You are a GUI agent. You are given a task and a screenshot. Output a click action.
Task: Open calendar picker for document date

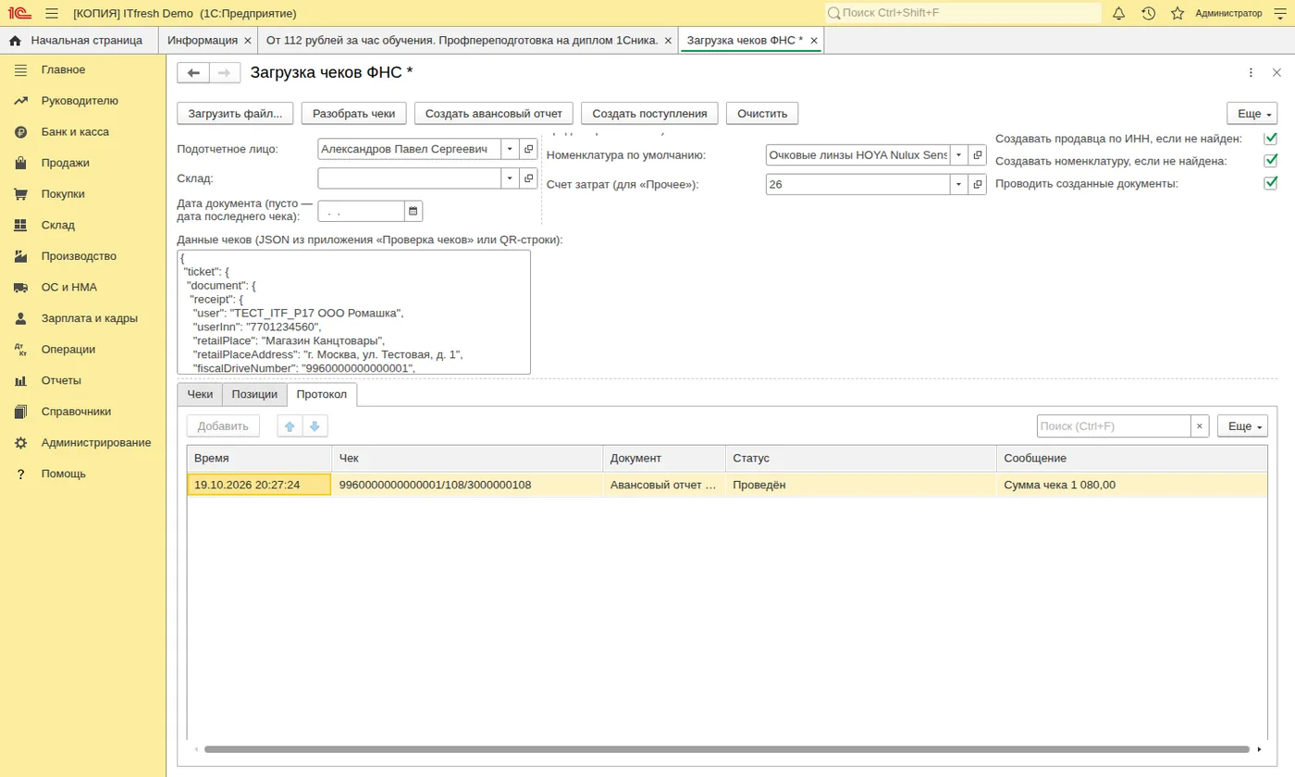(413, 211)
